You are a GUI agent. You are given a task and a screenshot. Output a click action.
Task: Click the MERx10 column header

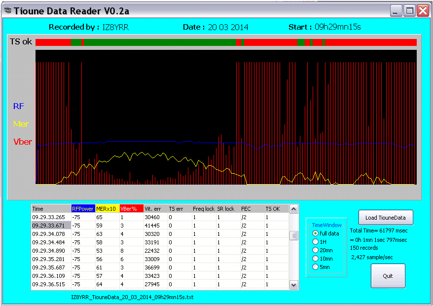coord(107,208)
